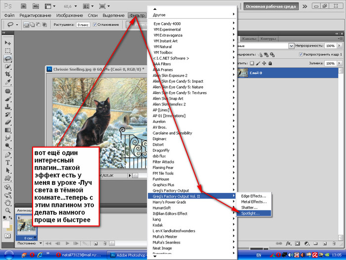346x260 pixels.
Task: Click the Adobe Photoshop taskbar button
Action: (128, 255)
